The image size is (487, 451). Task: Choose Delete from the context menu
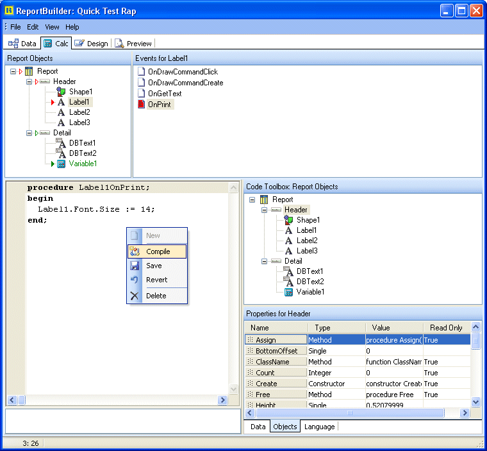tap(157, 296)
